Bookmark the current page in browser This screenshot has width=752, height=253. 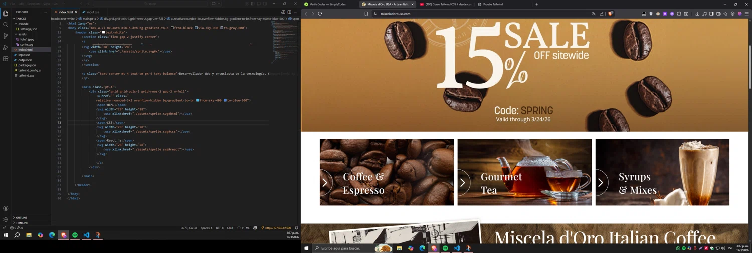(366, 14)
